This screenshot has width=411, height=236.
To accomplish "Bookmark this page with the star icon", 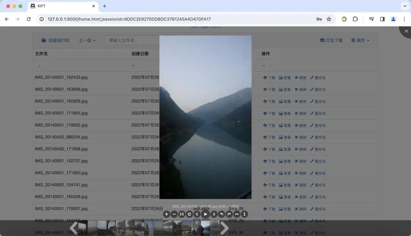I will click(329, 19).
